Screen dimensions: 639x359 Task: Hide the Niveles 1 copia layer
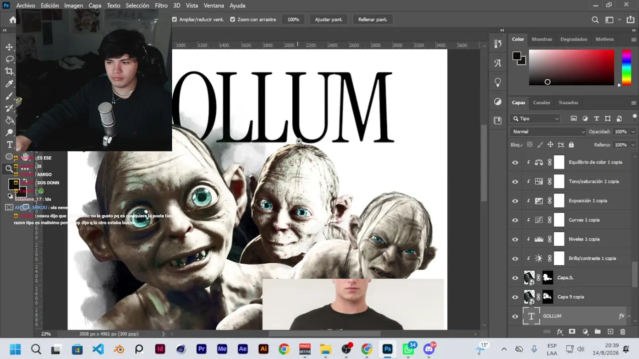point(515,239)
